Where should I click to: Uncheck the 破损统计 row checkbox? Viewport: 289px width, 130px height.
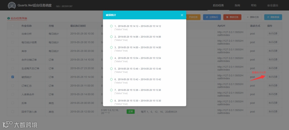point(13,77)
